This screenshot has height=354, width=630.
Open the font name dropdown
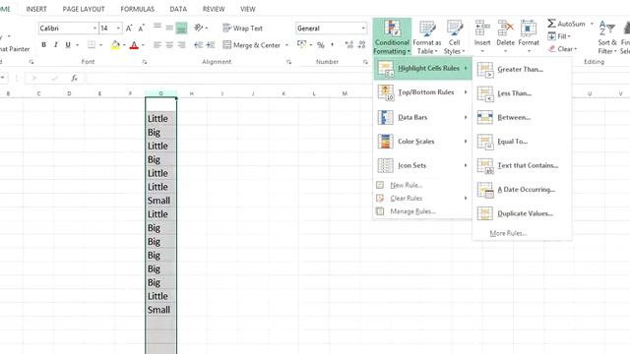pos(94,29)
